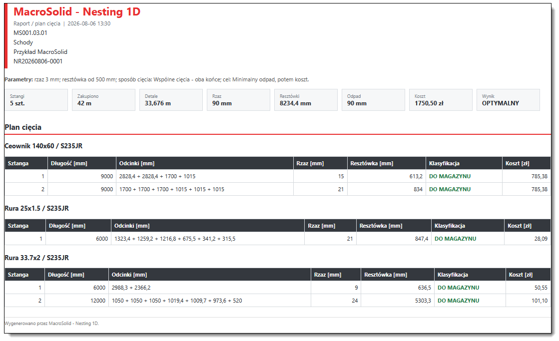Select the Przykład MacroSolid line

[40, 51]
